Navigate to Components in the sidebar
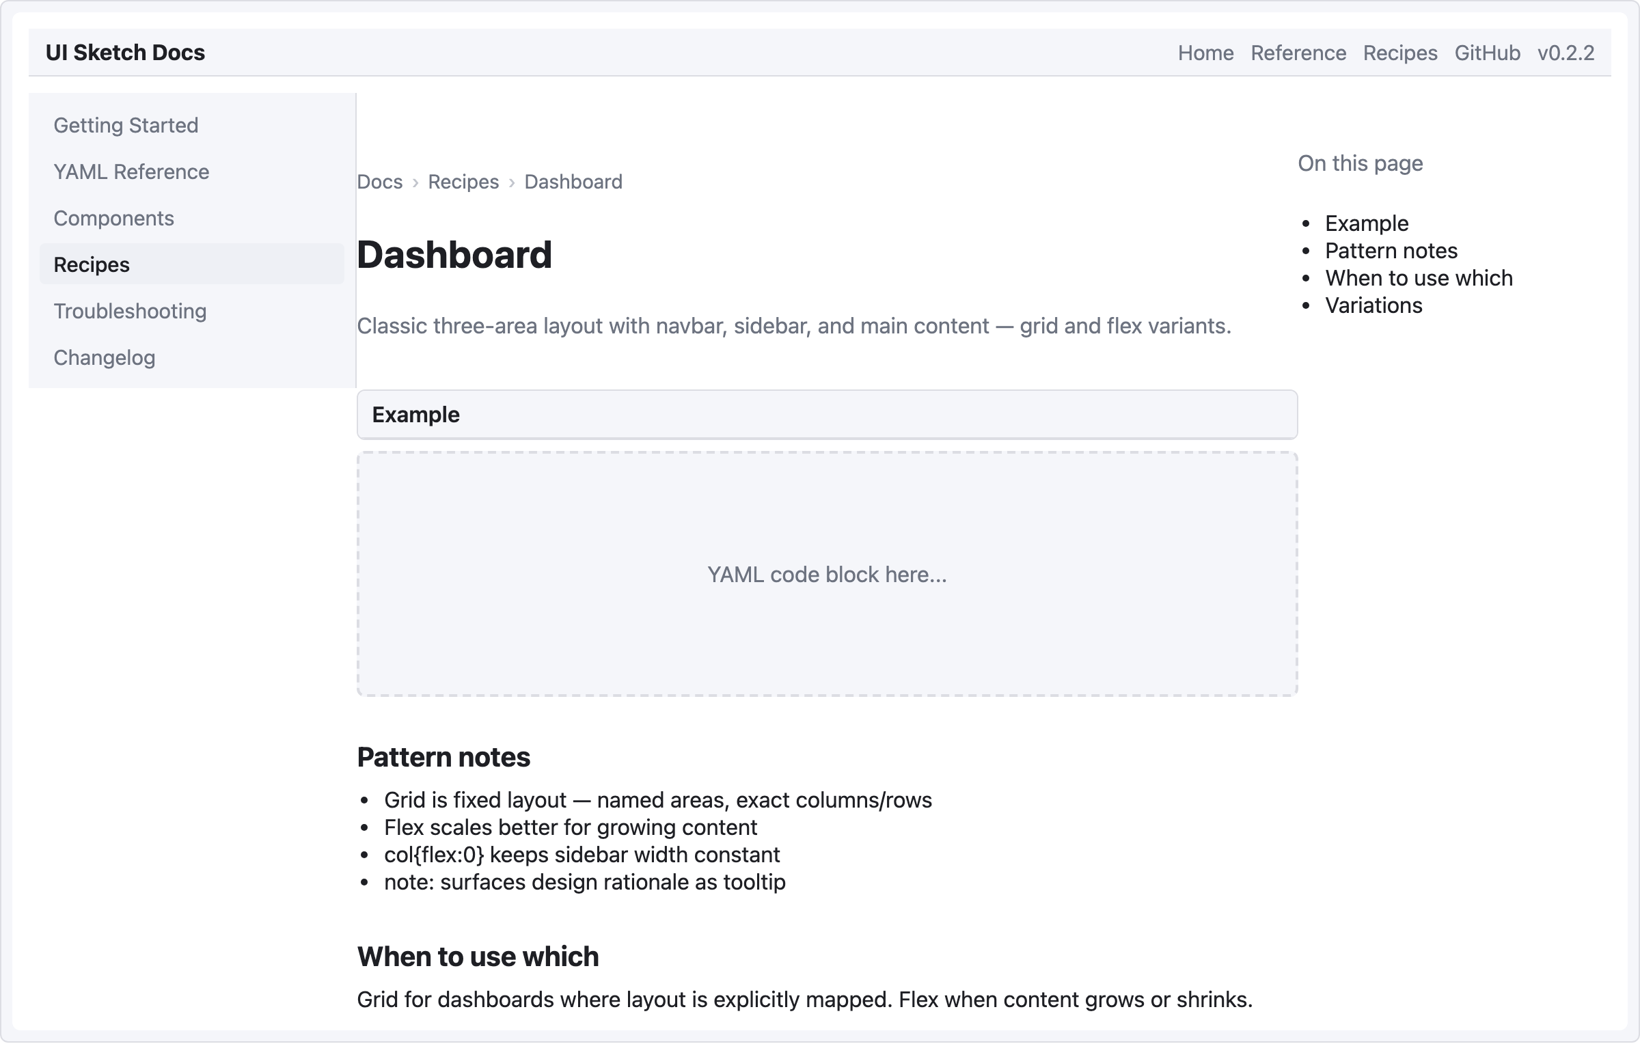This screenshot has width=1640, height=1044. tap(113, 218)
